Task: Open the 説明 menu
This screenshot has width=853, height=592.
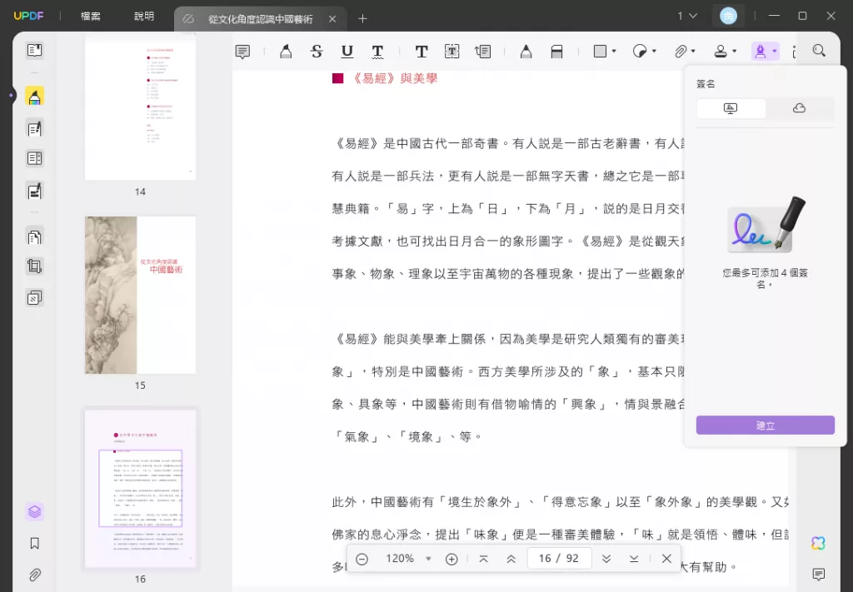Action: 144,17
